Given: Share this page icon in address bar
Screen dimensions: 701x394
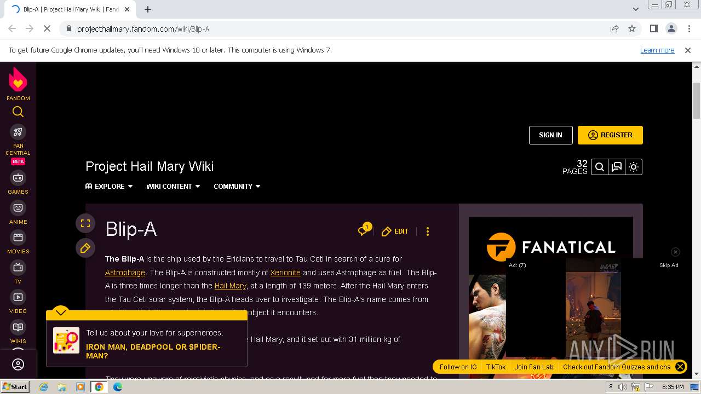Looking at the screenshot, I should pyautogui.click(x=614, y=29).
